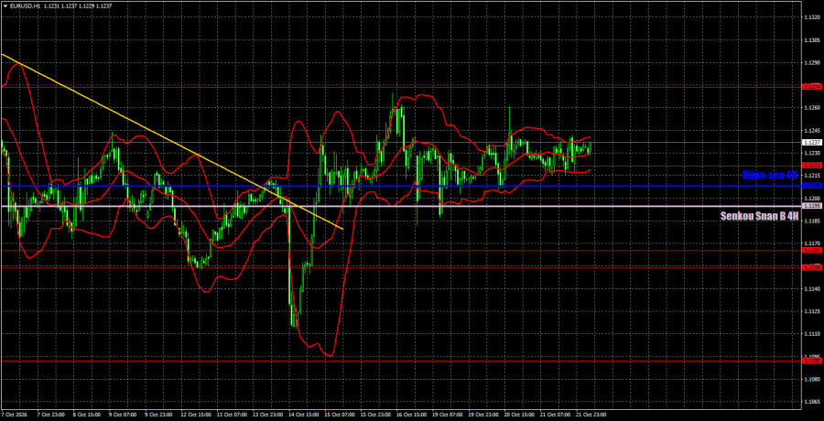Select the white Senkou Span B horizontal line
Screen dimensions: 824x421
tap(400, 206)
